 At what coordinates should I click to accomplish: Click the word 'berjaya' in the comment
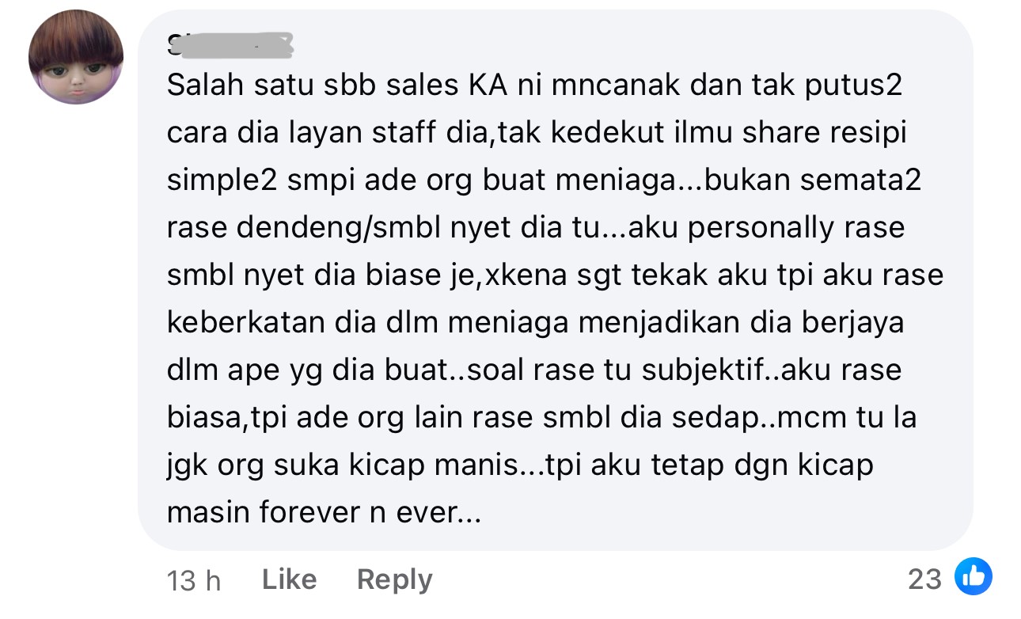852,323
